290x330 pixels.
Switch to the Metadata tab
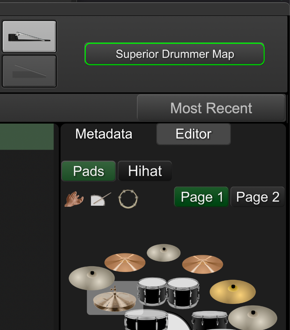[104, 134]
